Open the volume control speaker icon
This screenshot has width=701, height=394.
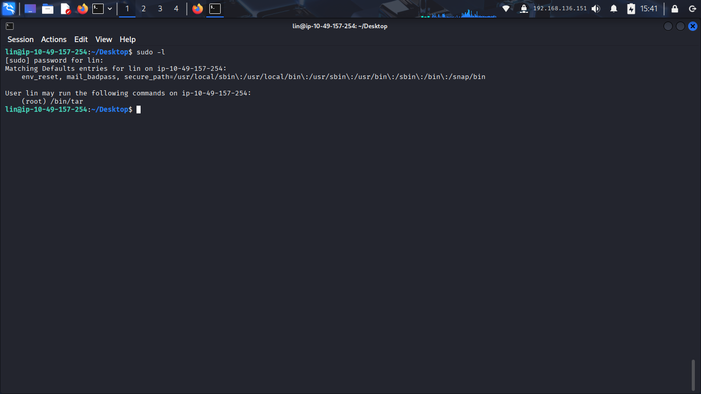[x=596, y=9]
